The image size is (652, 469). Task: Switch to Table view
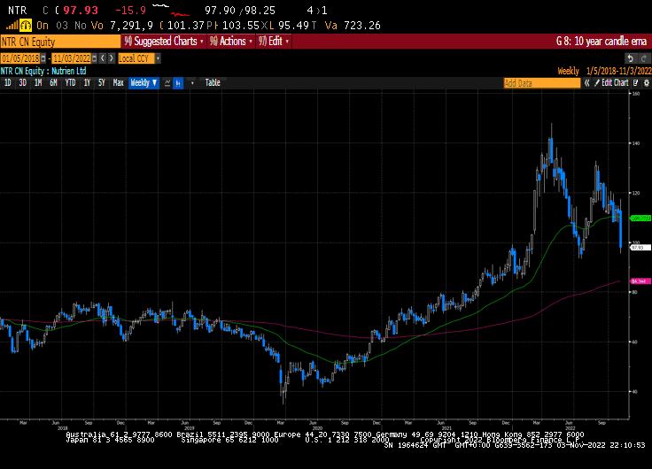[x=213, y=82]
